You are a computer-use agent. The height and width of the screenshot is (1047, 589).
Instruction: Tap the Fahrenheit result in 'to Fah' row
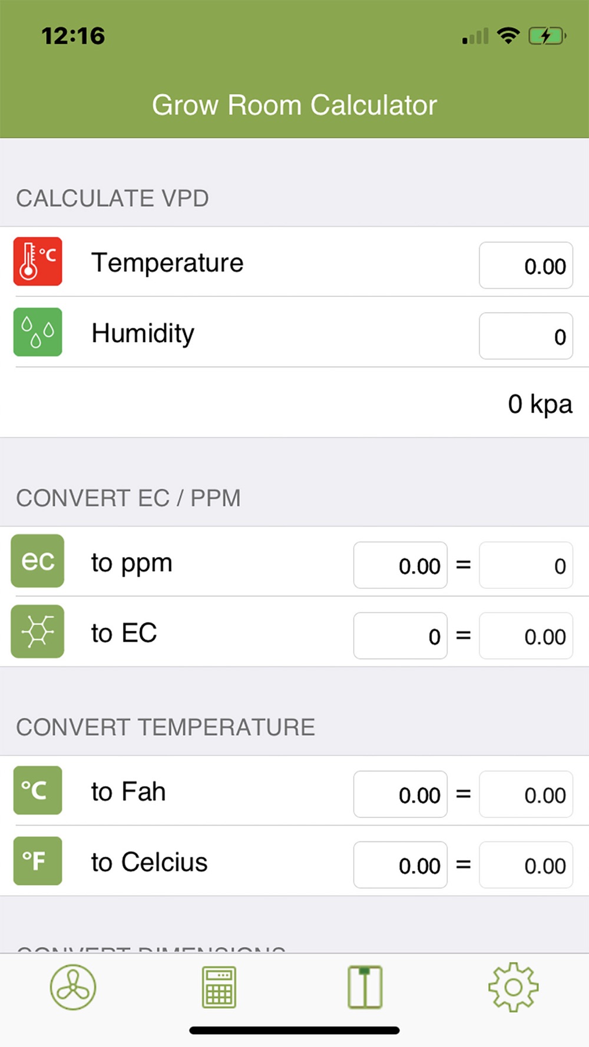coord(526,794)
